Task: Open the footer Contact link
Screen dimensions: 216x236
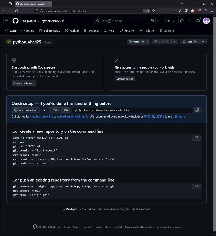Action: click(118, 227)
